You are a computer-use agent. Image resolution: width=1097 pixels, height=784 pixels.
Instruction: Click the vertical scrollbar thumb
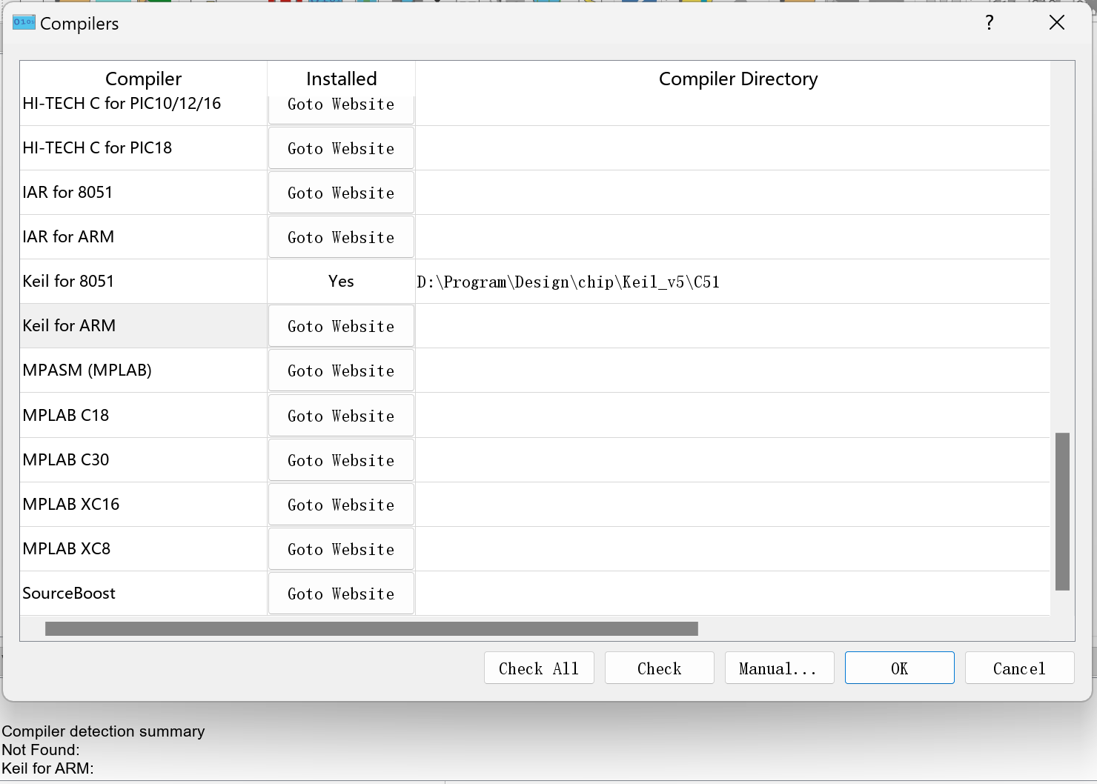(1062, 511)
